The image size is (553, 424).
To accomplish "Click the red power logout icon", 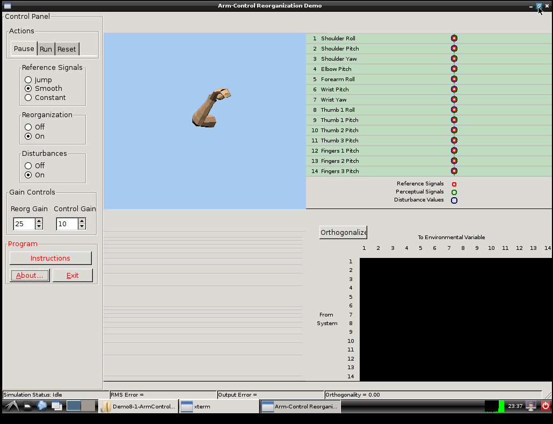I will pyautogui.click(x=545, y=406).
